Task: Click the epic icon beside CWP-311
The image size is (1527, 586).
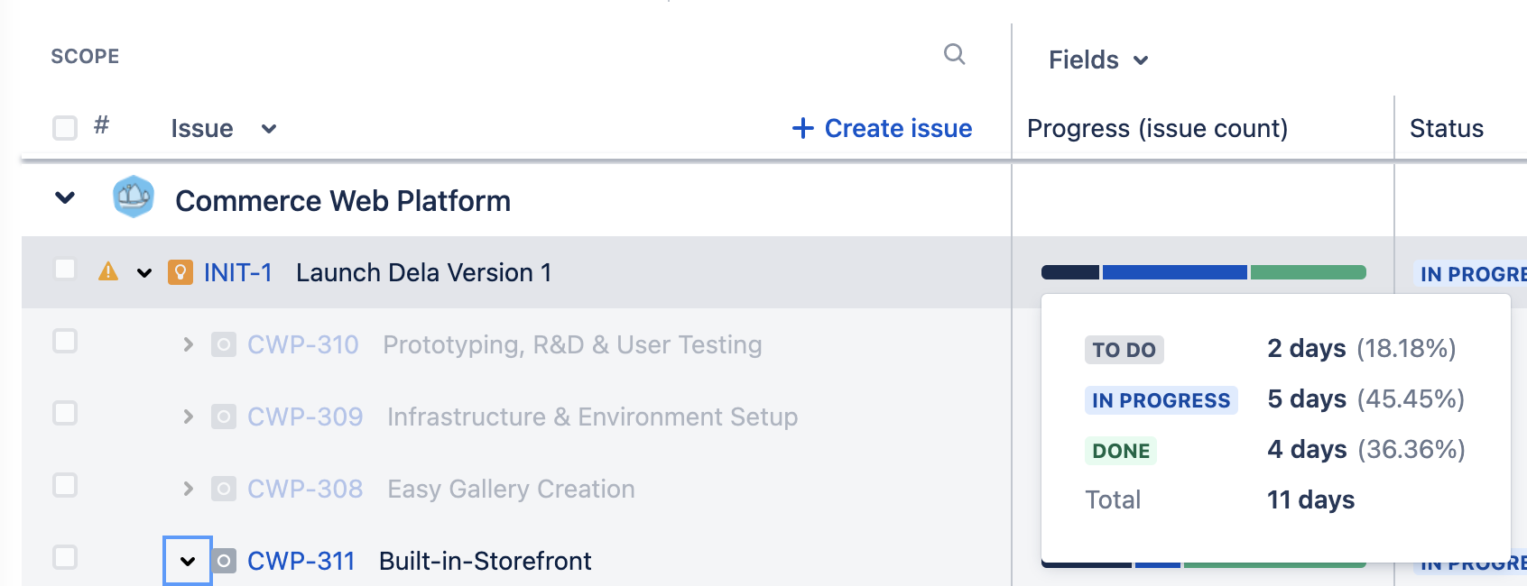Action: tap(224, 561)
